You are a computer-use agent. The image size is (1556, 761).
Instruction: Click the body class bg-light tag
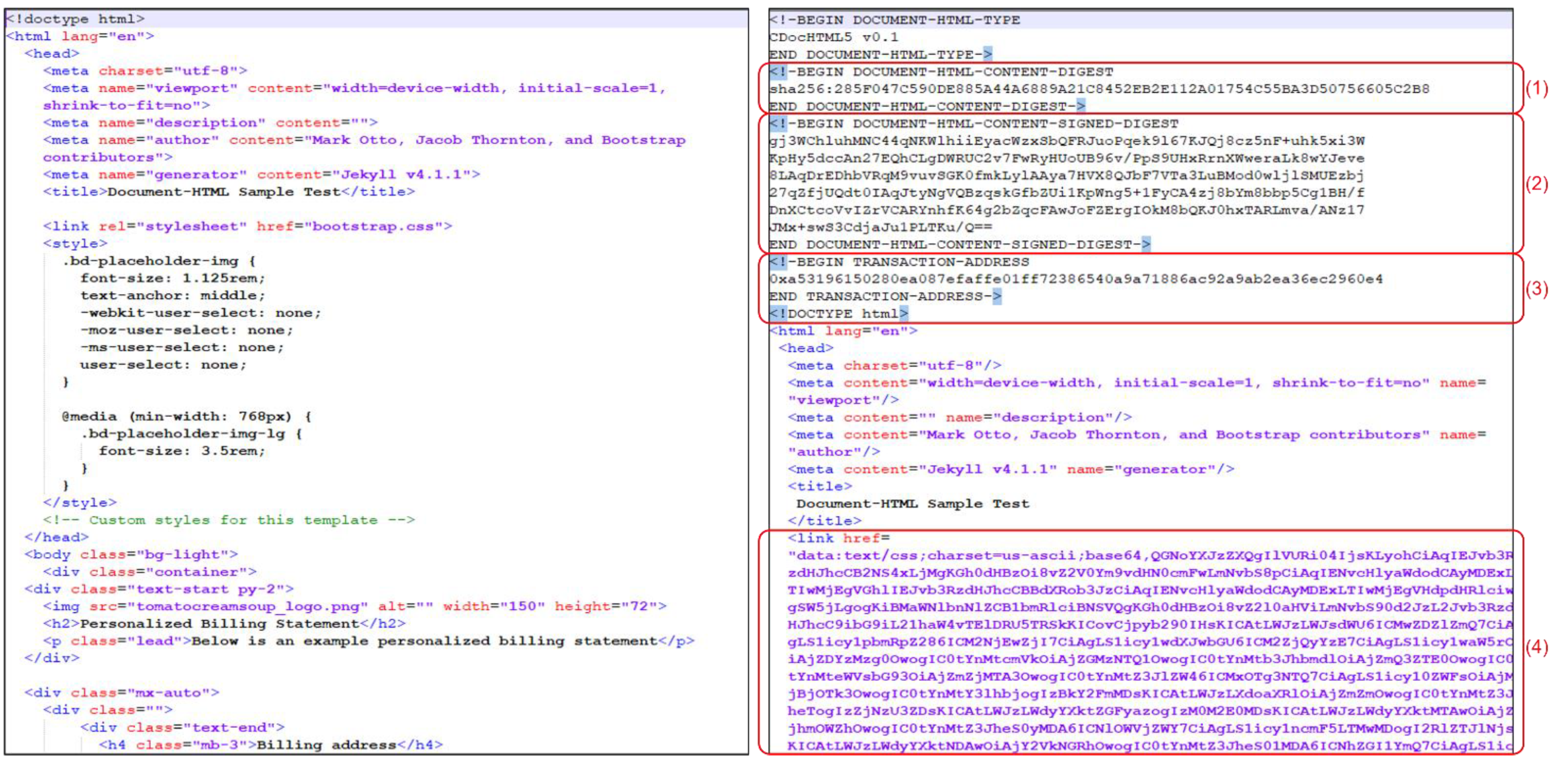(131, 554)
